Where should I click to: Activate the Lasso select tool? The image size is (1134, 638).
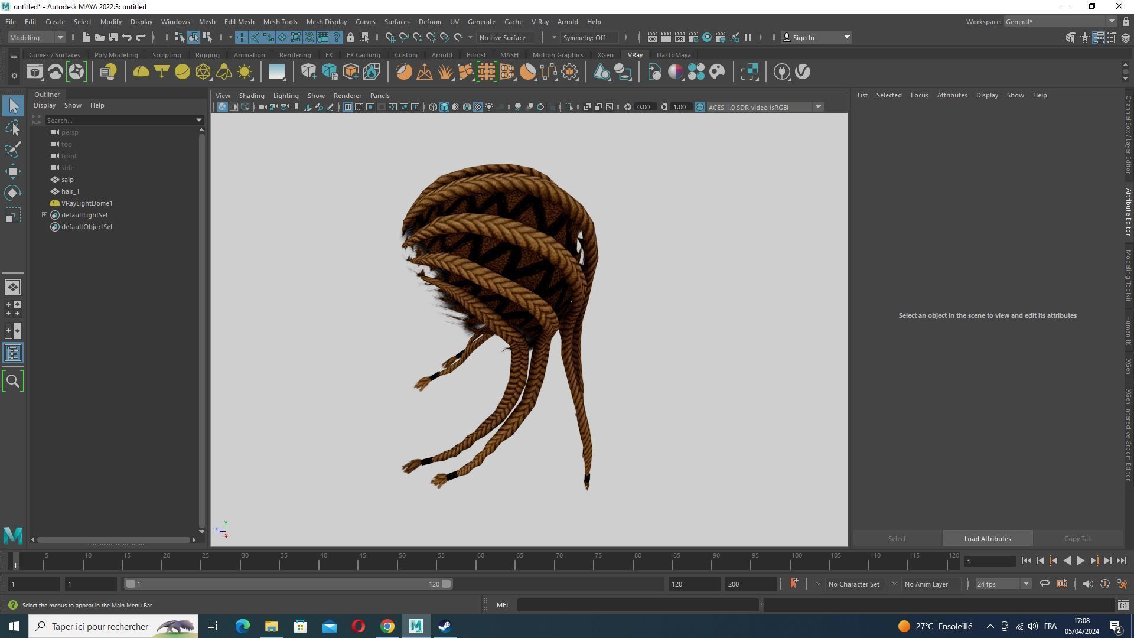pyautogui.click(x=13, y=128)
